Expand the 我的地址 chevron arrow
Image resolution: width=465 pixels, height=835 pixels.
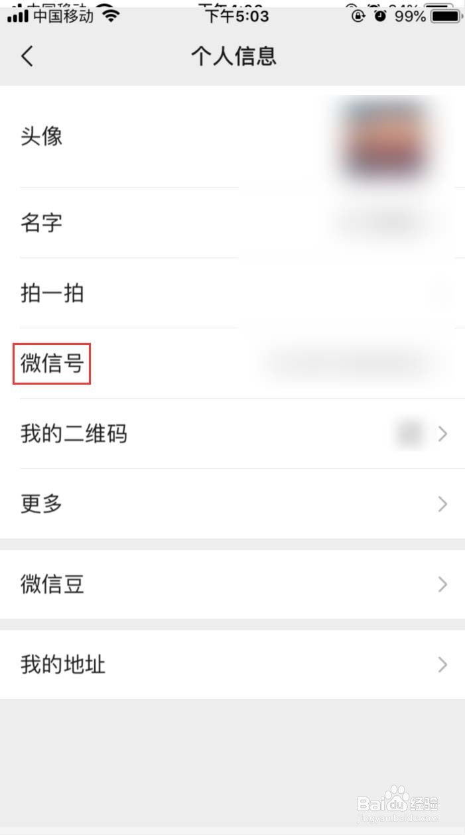443,665
